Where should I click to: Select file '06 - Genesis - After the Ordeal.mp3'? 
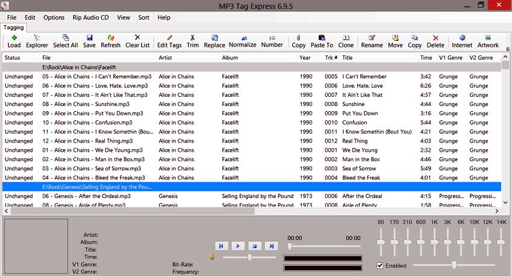coord(86,196)
